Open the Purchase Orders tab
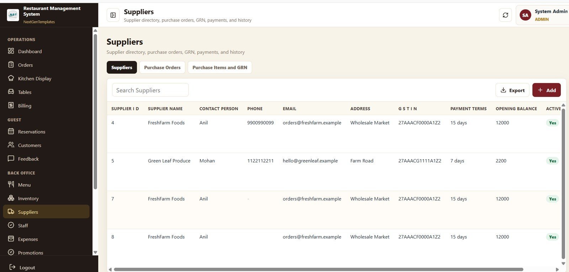This screenshot has height=272, width=569. pyautogui.click(x=162, y=67)
